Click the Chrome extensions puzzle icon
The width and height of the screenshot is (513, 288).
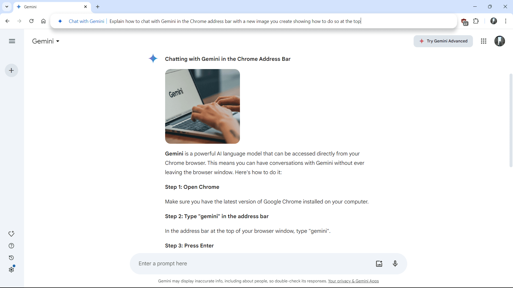point(476,21)
